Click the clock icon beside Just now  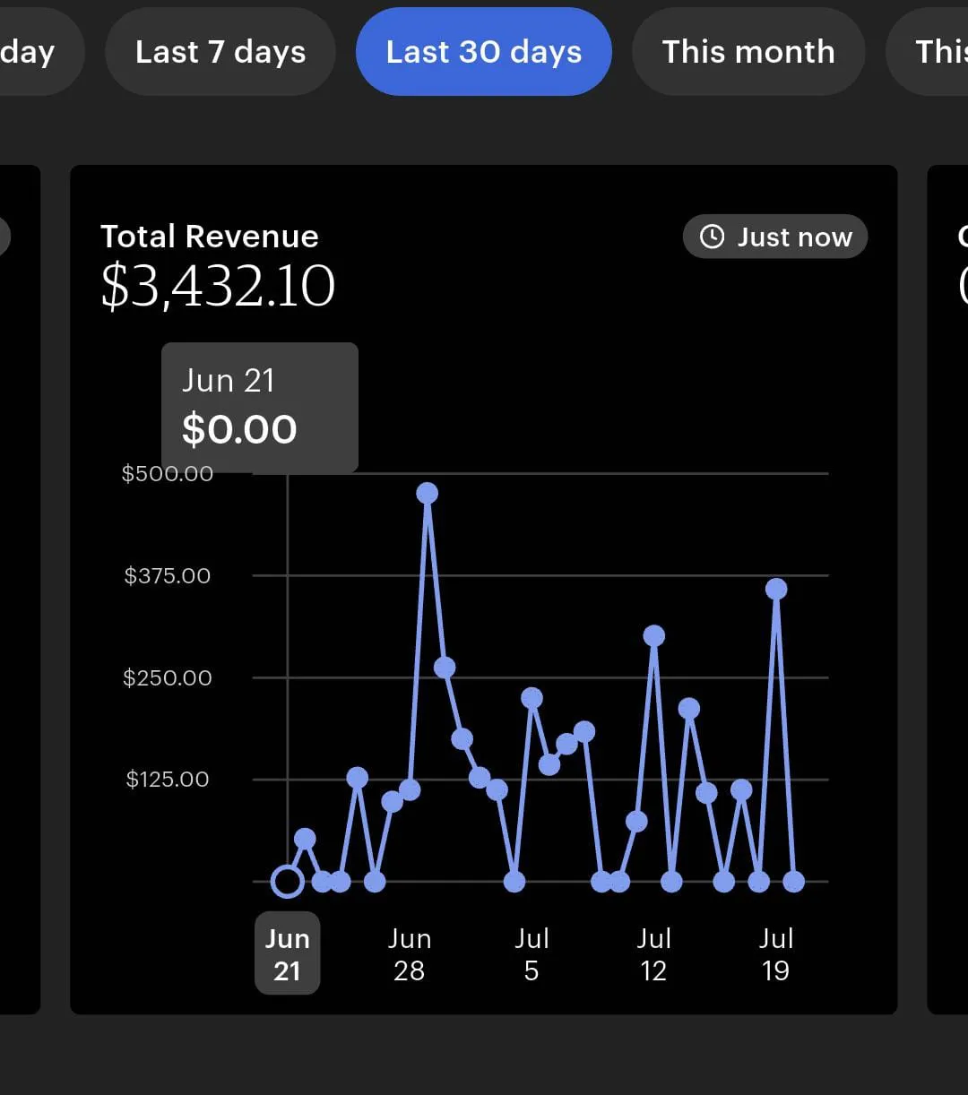(x=712, y=237)
